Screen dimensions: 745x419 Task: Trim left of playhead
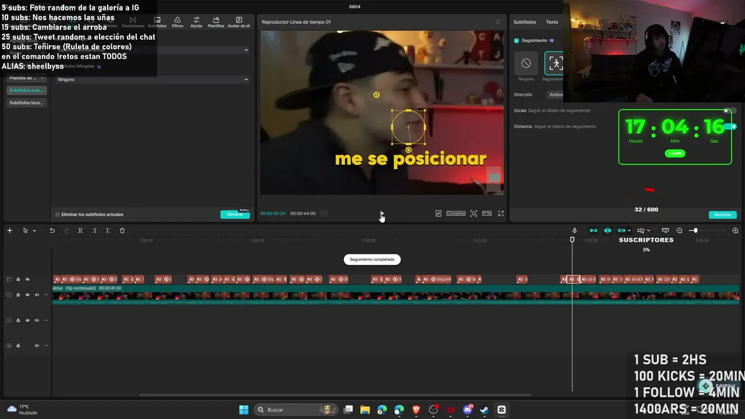click(94, 230)
